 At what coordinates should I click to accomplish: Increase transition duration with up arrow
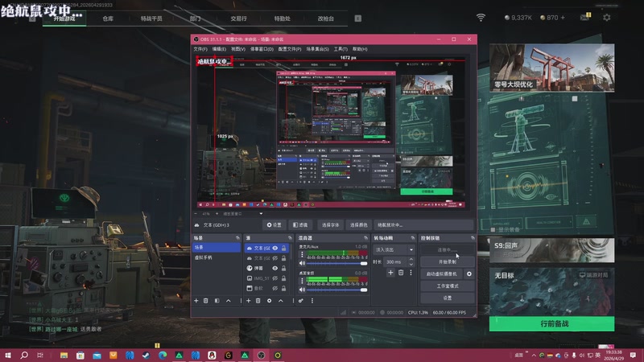(411, 259)
